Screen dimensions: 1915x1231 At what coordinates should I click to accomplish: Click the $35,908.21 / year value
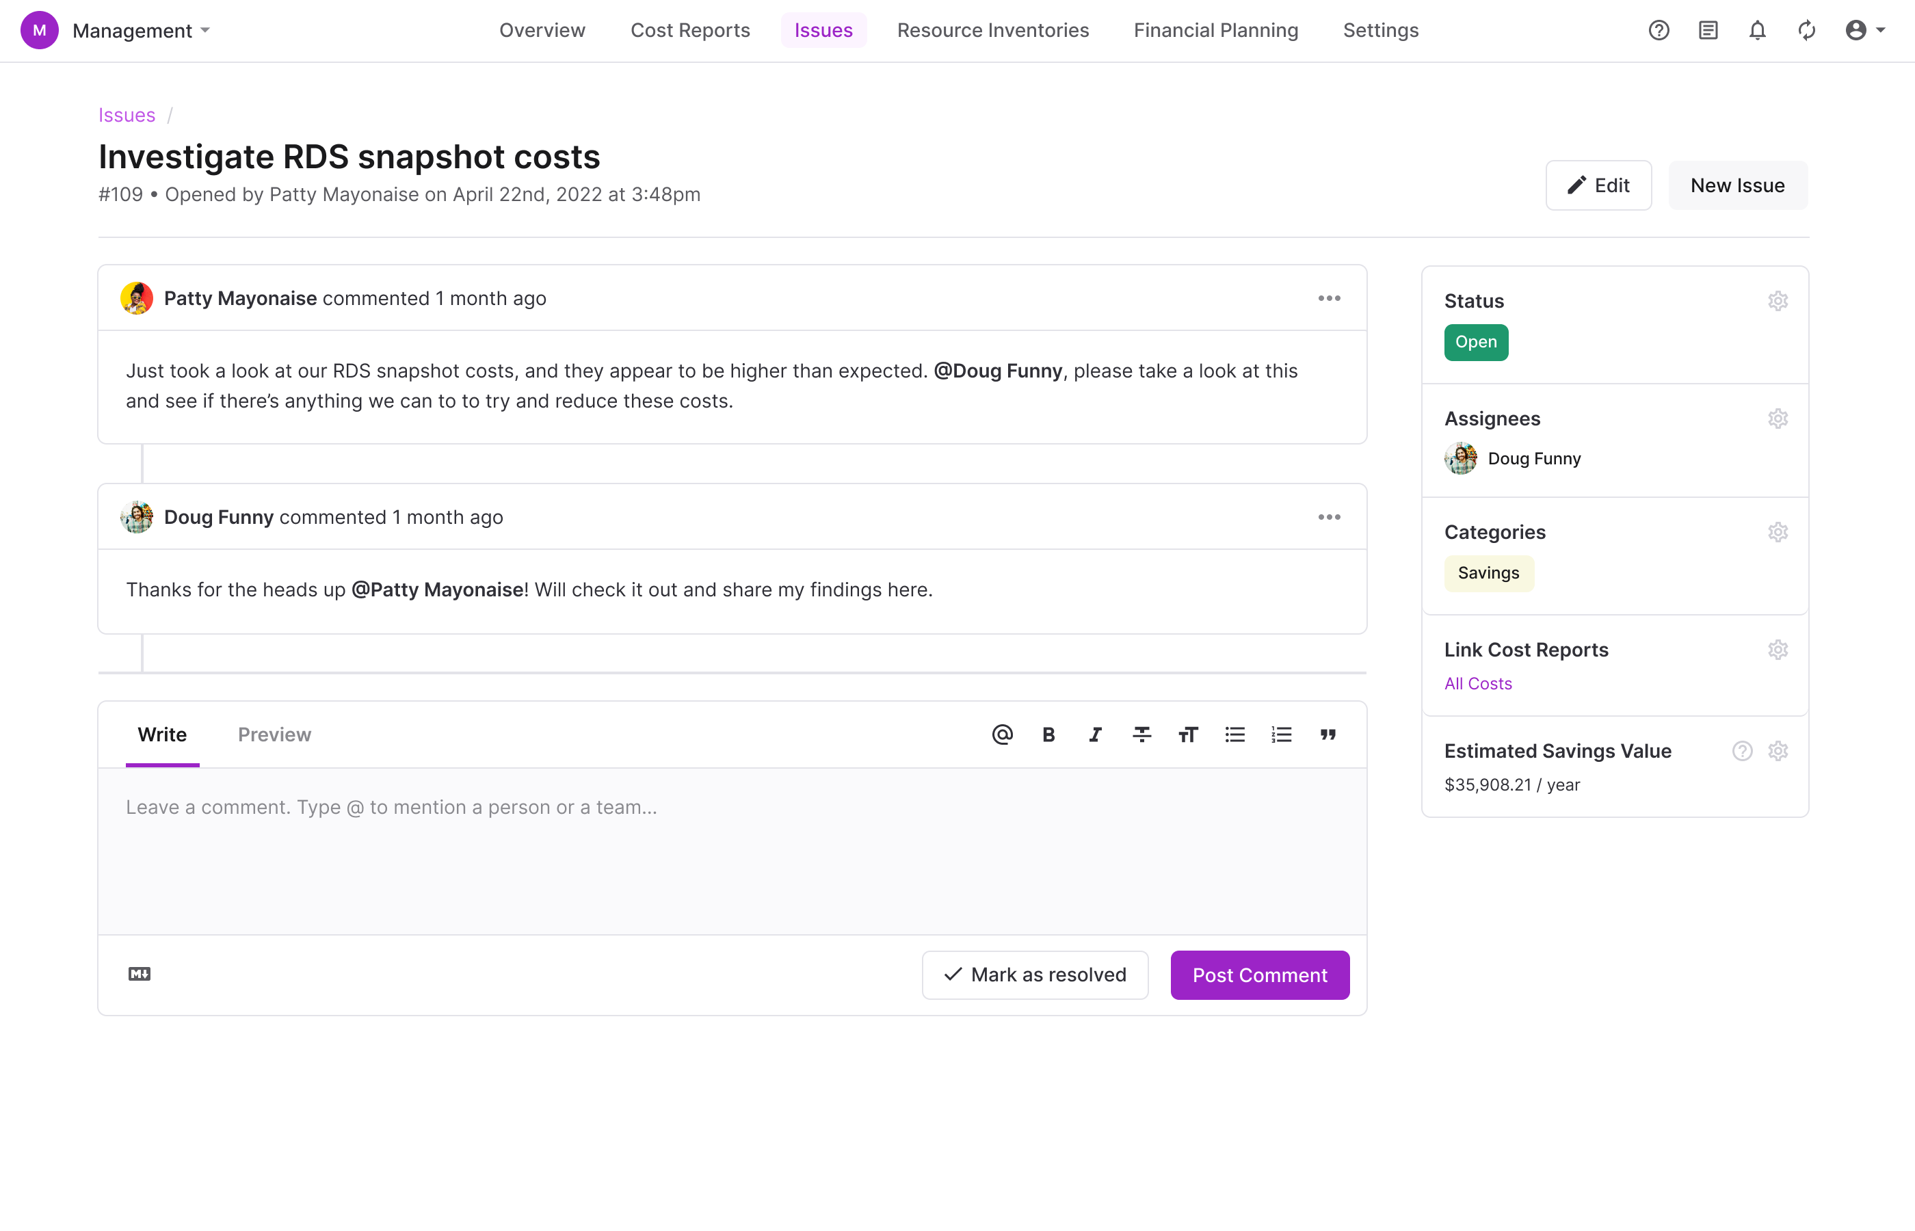[1511, 785]
